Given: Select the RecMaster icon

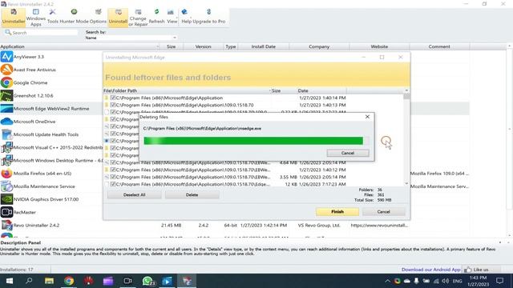Looking at the screenshot, I should (6, 212).
